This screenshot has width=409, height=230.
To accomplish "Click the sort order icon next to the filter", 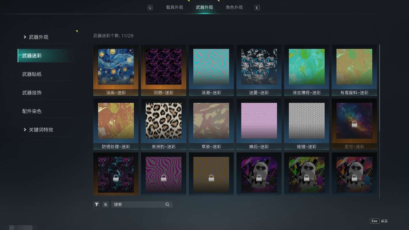I will [x=105, y=204].
